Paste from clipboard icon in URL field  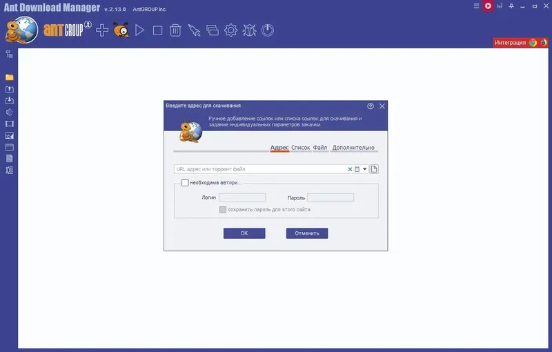coord(357,169)
